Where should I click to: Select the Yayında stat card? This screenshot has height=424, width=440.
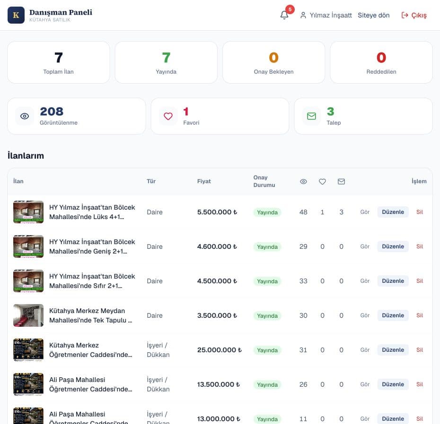point(166,62)
